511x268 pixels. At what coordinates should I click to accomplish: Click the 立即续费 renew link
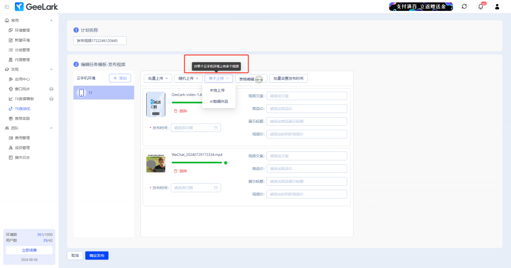(x=29, y=250)
